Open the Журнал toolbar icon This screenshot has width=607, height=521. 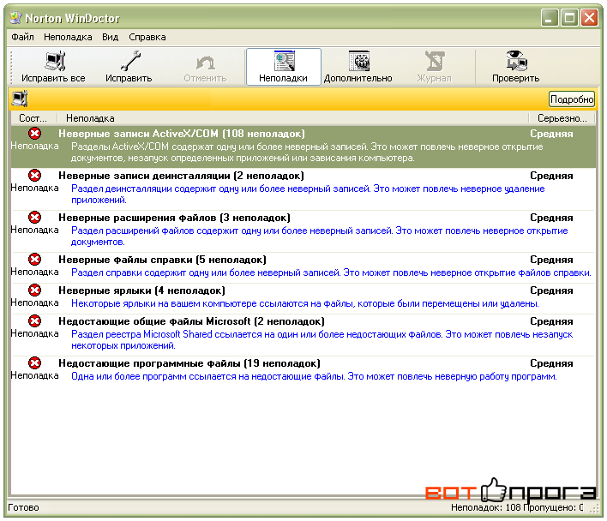[435, 61]
